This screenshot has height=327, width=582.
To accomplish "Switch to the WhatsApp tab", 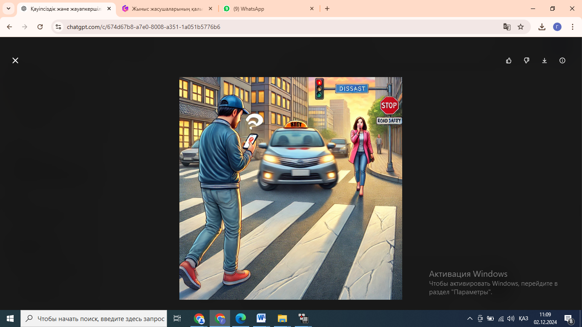I will click(264, 9).
